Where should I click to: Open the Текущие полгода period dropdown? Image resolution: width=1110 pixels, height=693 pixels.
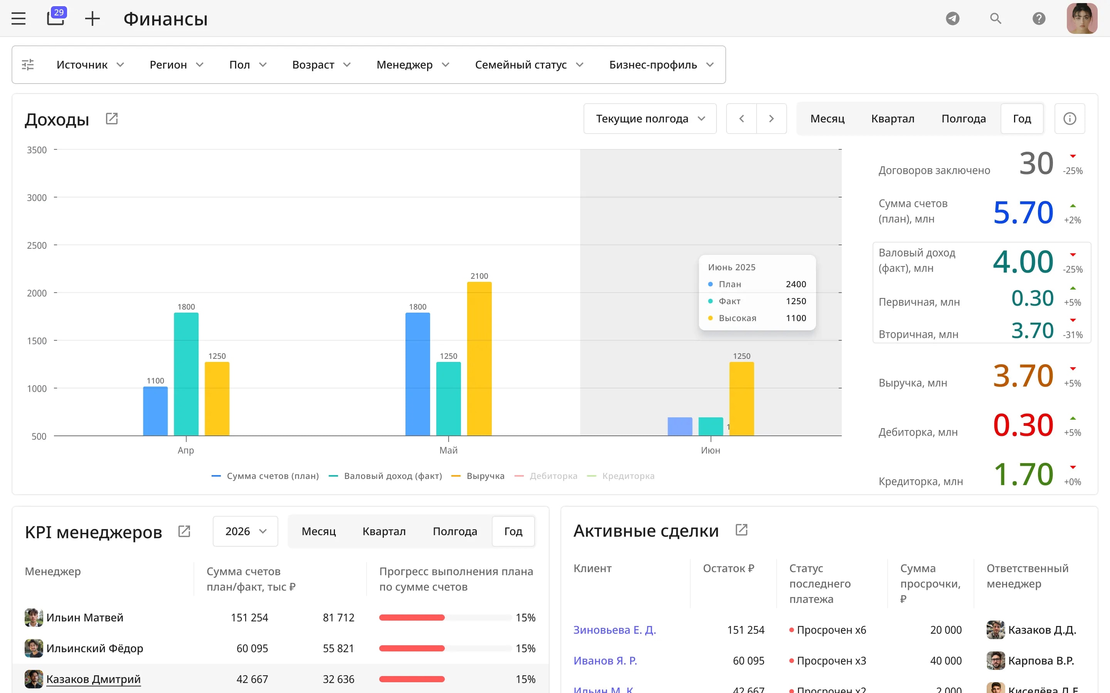(650, 119)
